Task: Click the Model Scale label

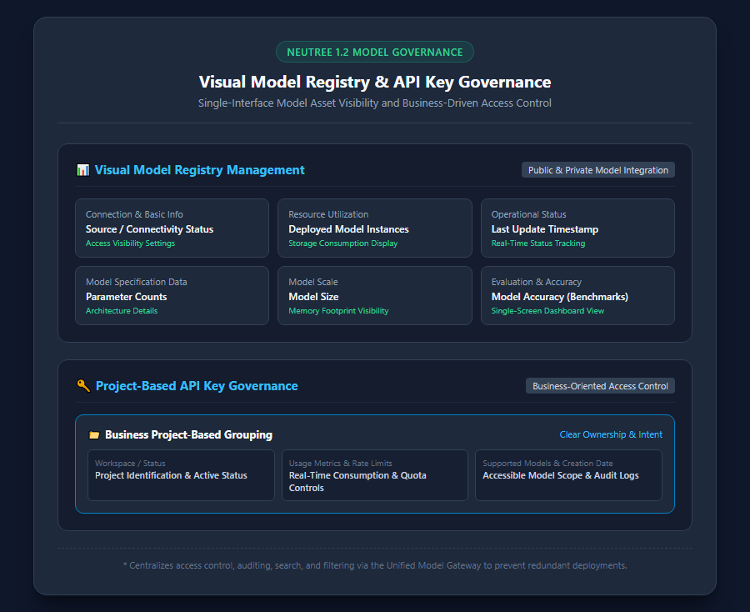Action: 313,282
